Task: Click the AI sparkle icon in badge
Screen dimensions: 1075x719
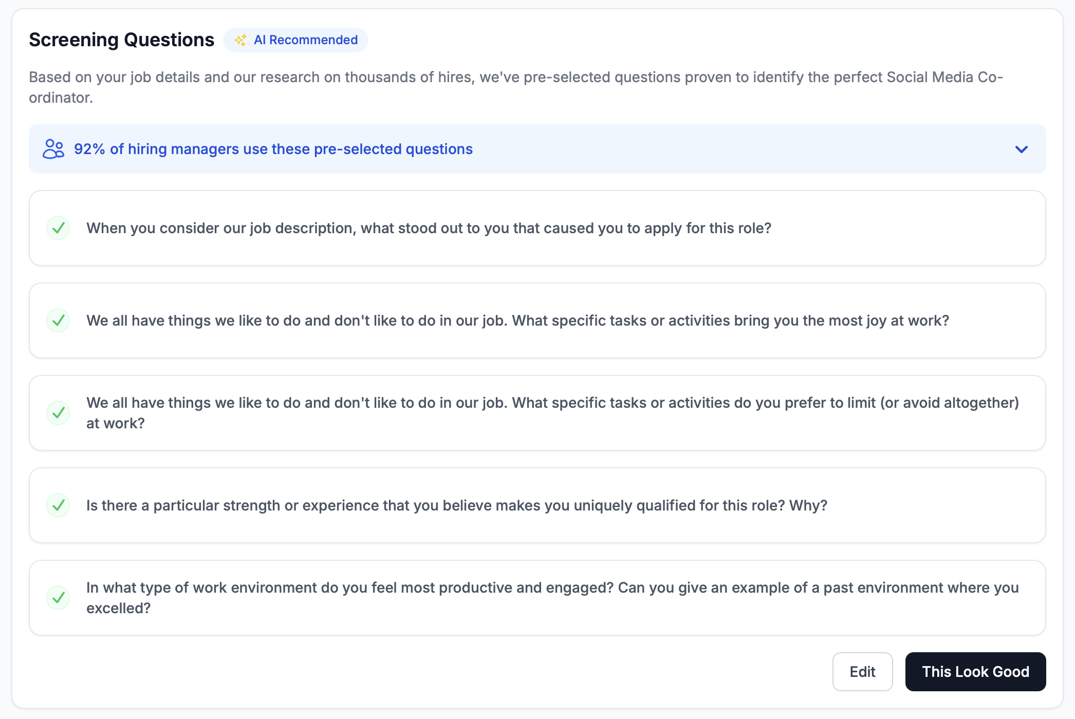Action: pos(240,40)
